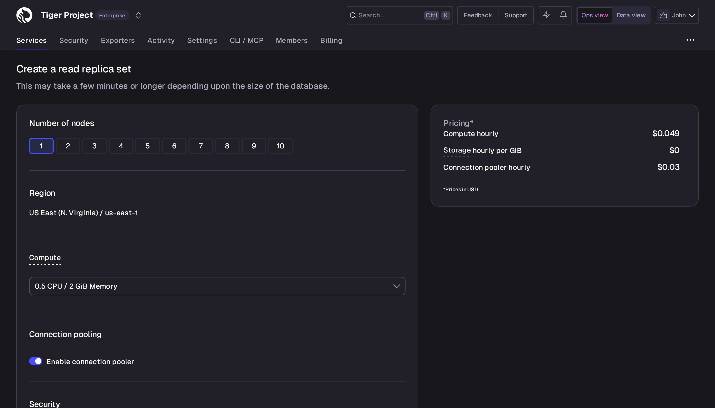Open the three-dots overflow menu
715x408 pixels.
[690, 40]
